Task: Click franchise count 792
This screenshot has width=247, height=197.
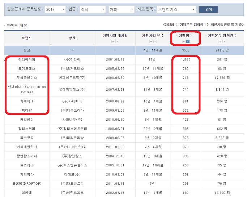Action: click(186, 68)
